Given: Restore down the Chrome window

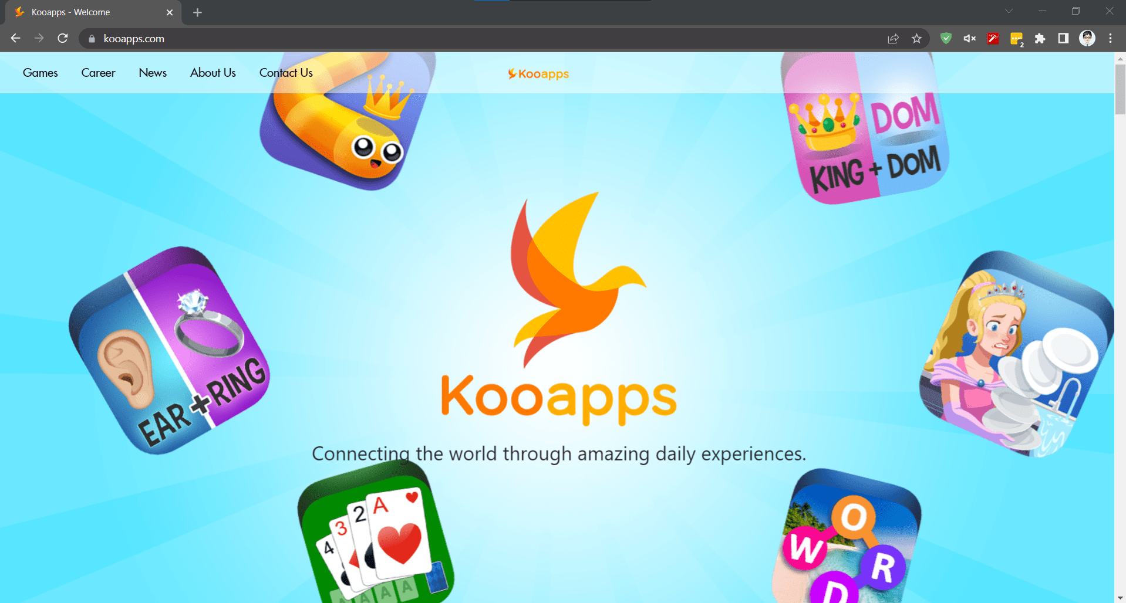Looking at the screenshot, I should tap(1076, 11).
